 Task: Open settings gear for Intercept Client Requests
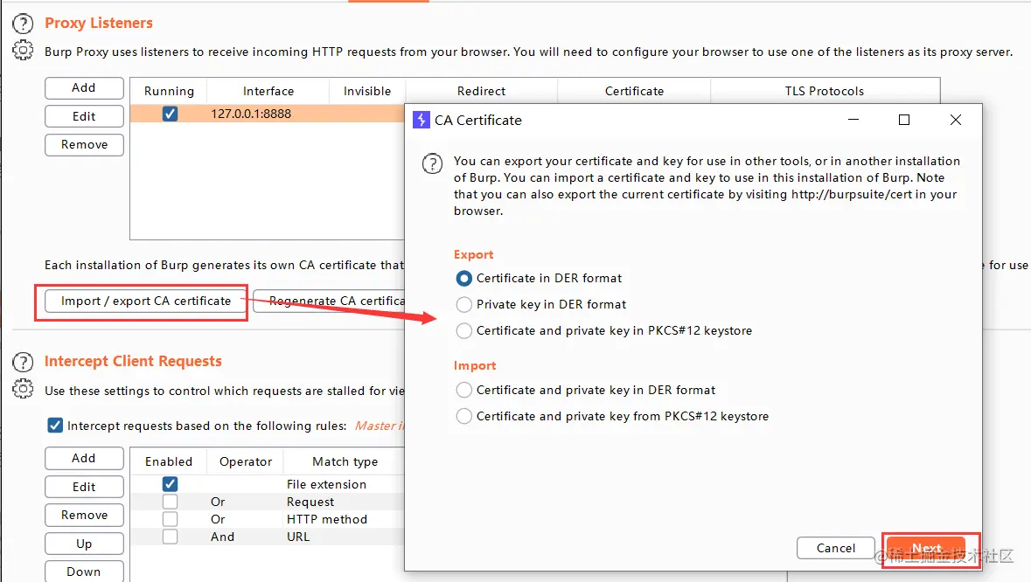coord(23,389)
